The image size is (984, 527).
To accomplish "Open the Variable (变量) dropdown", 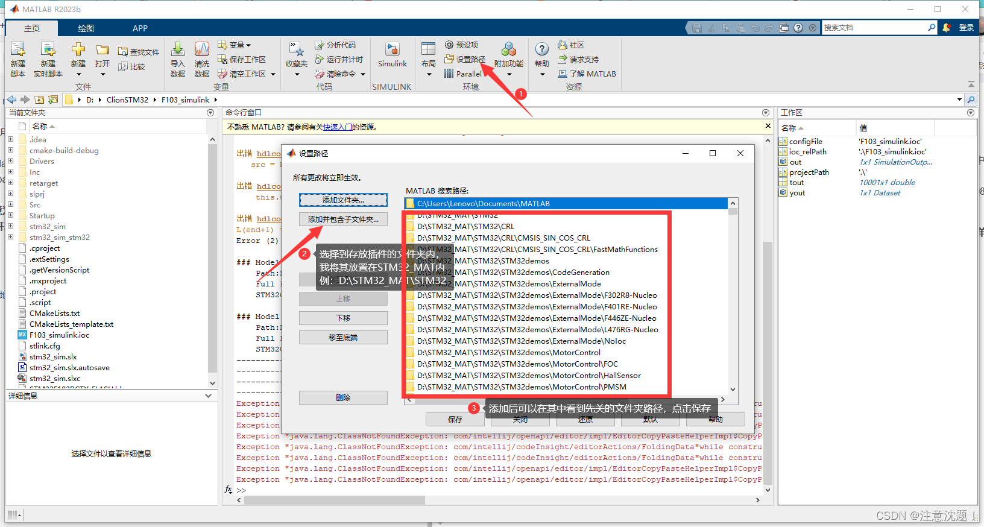I will (x=235, y=45).
